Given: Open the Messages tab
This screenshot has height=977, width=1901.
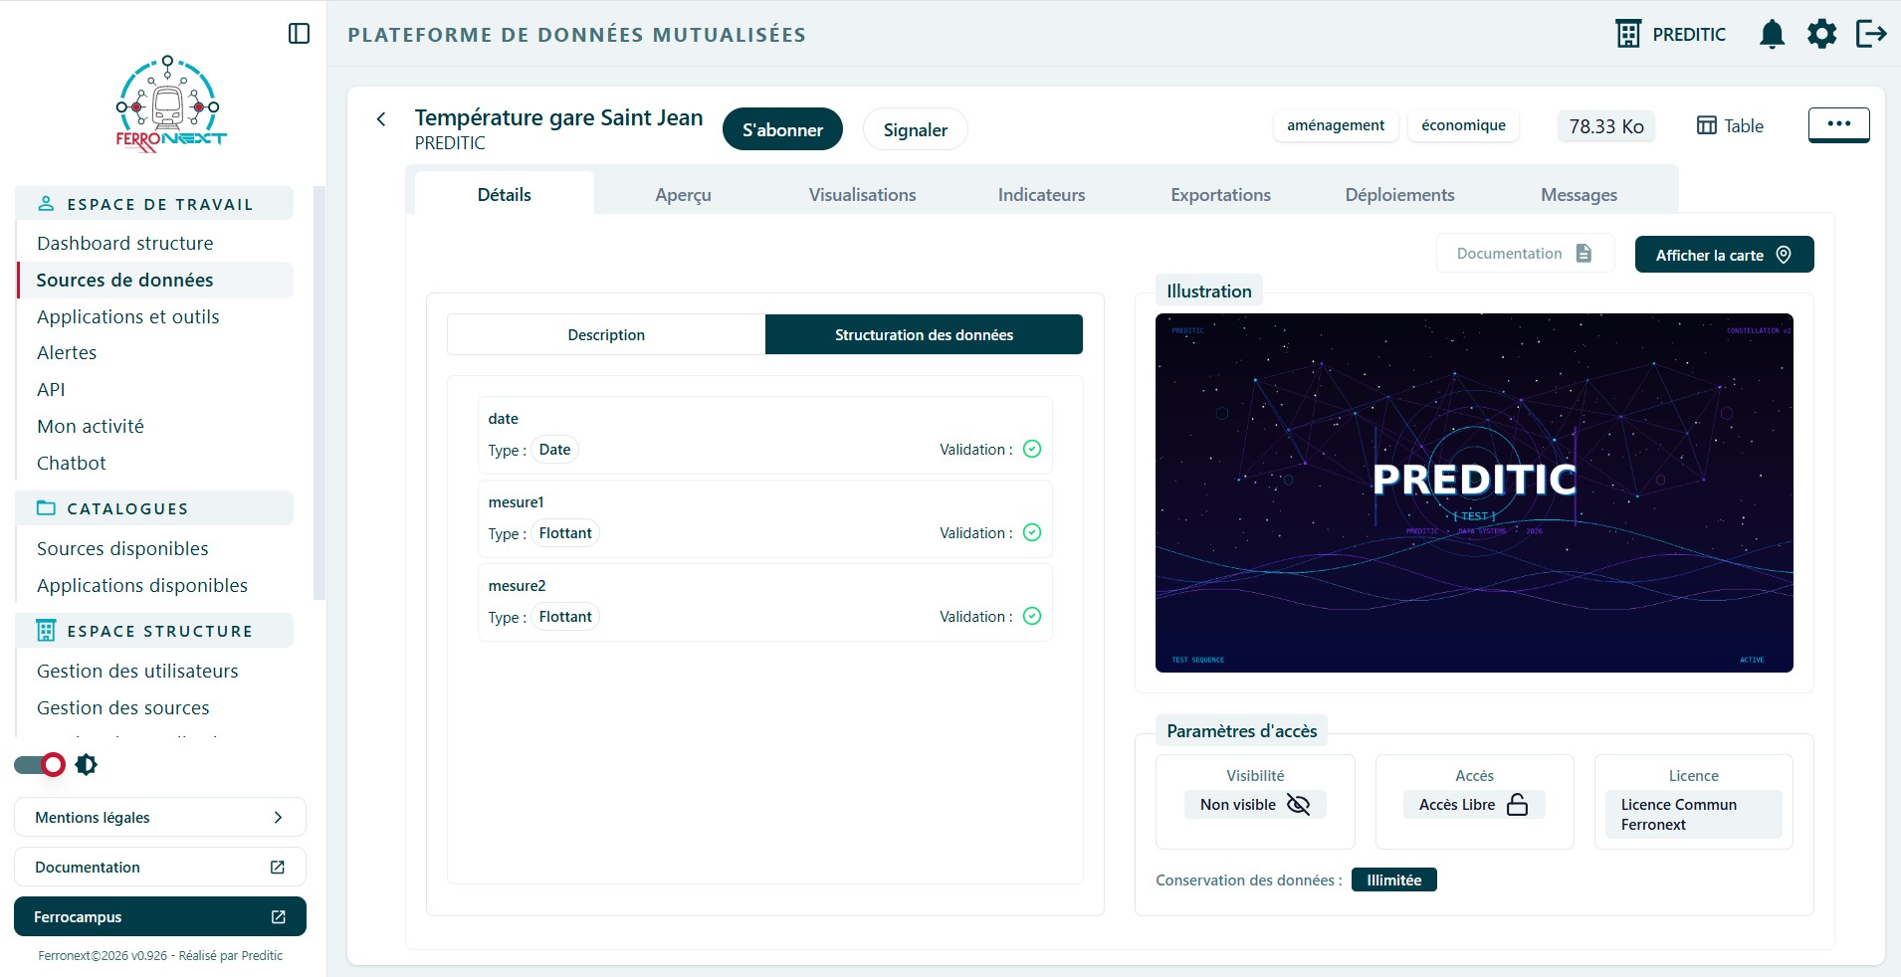Looking at the screenshot, I should (1580, 194).
